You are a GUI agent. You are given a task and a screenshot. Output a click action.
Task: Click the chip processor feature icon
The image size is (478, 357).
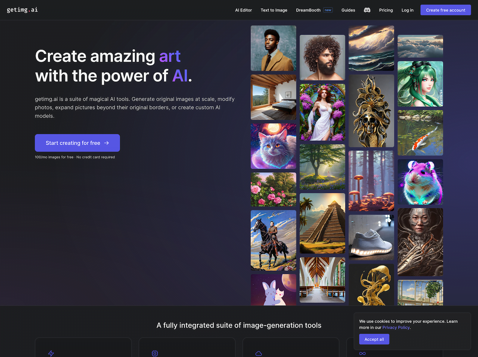click(155, 353)
